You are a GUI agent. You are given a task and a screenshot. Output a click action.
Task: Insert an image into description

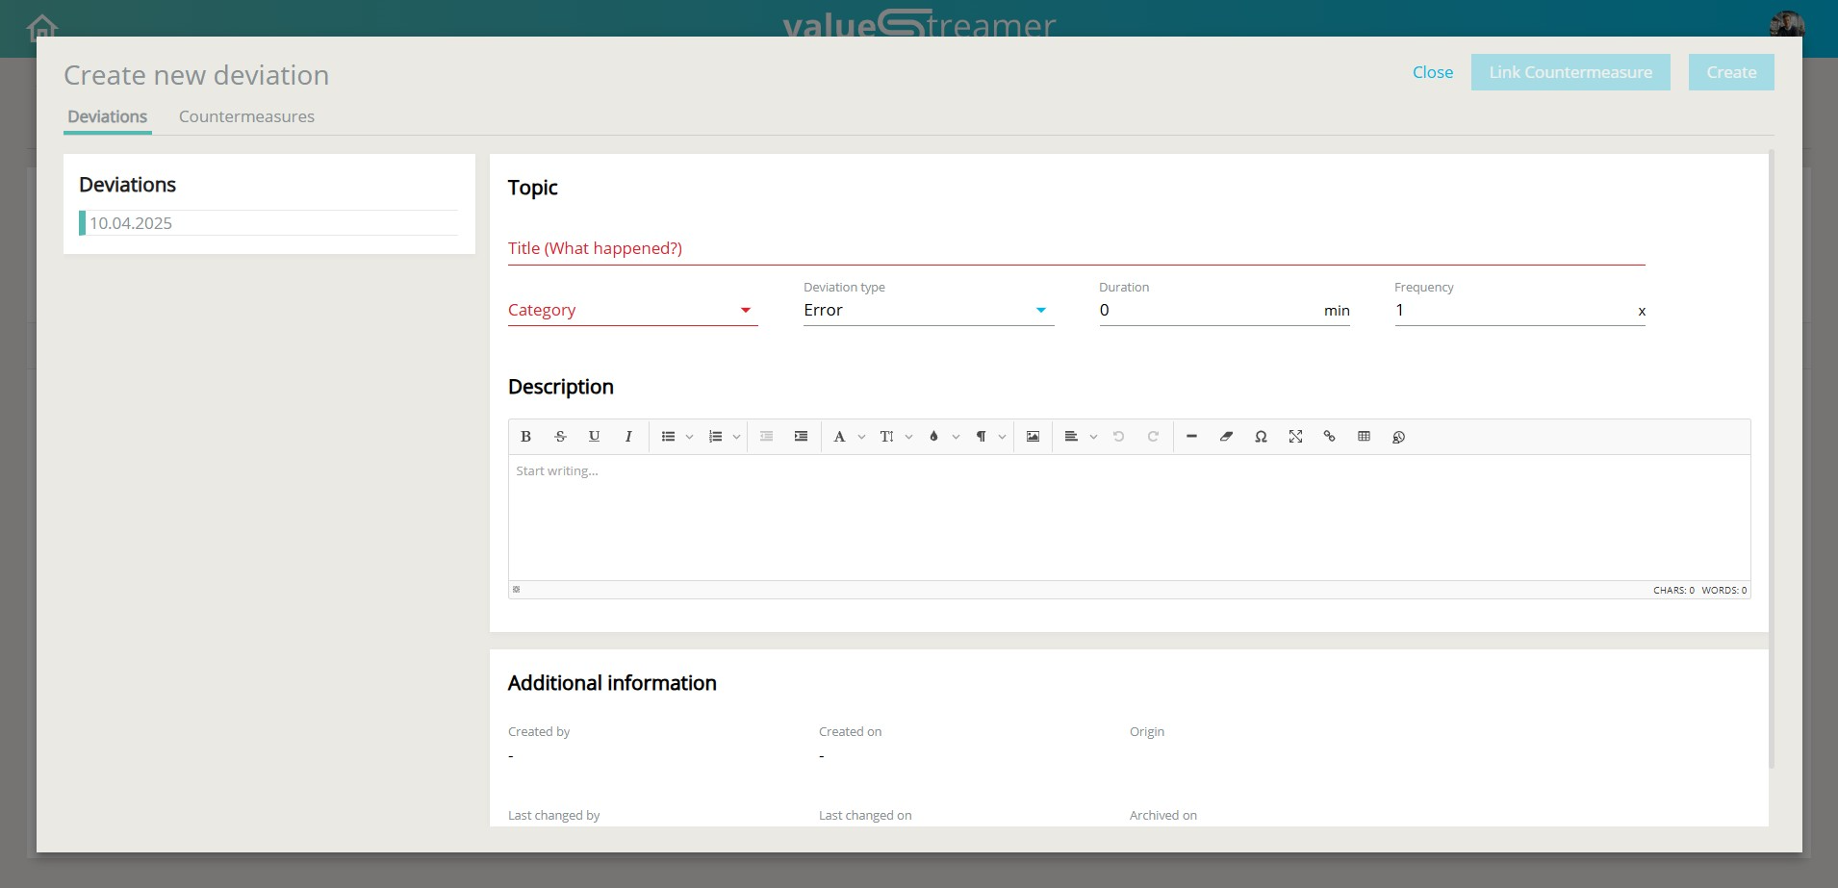tap(1033, 437)
